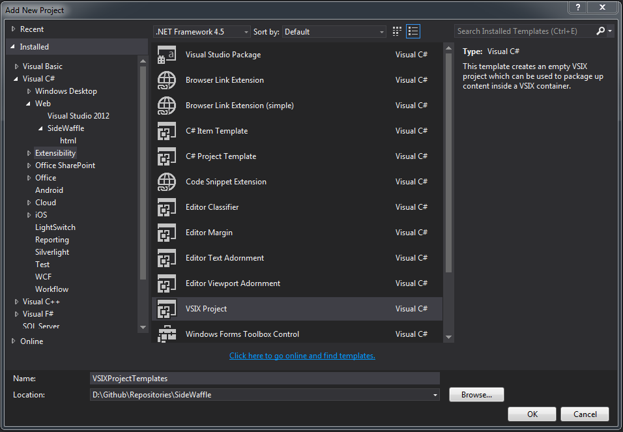Image resolution: width=623 pixels, height=432 pixels.
Task: Switch to small icons view
Action: 396,31
